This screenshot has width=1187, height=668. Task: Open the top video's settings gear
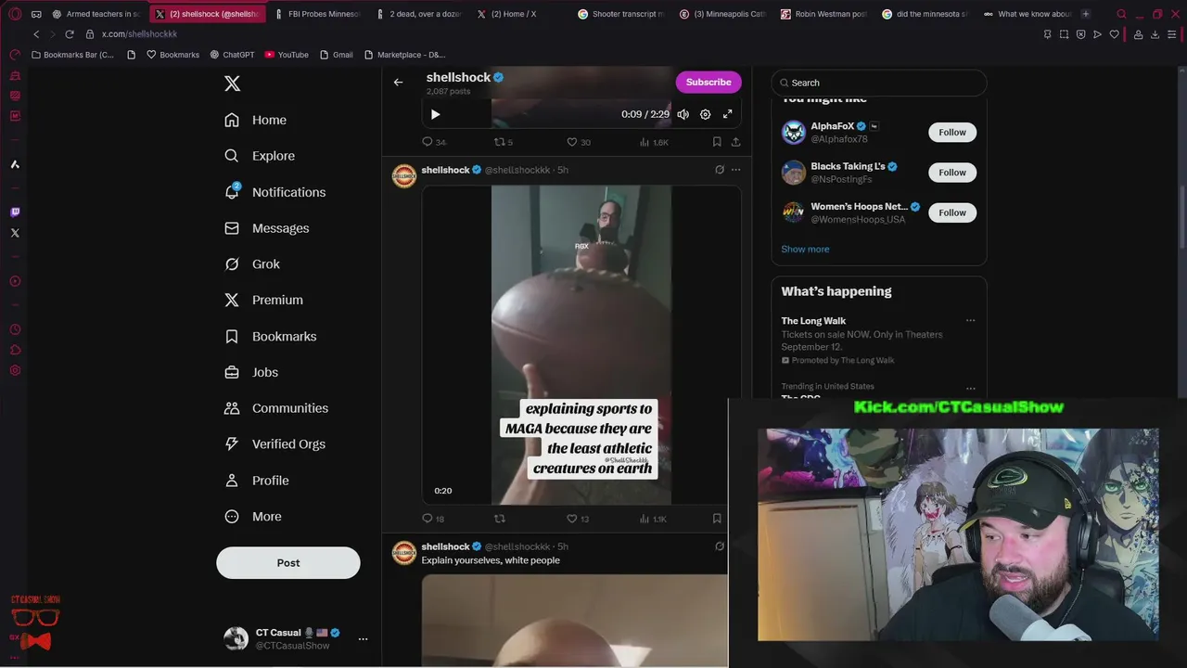pos(705,114)
